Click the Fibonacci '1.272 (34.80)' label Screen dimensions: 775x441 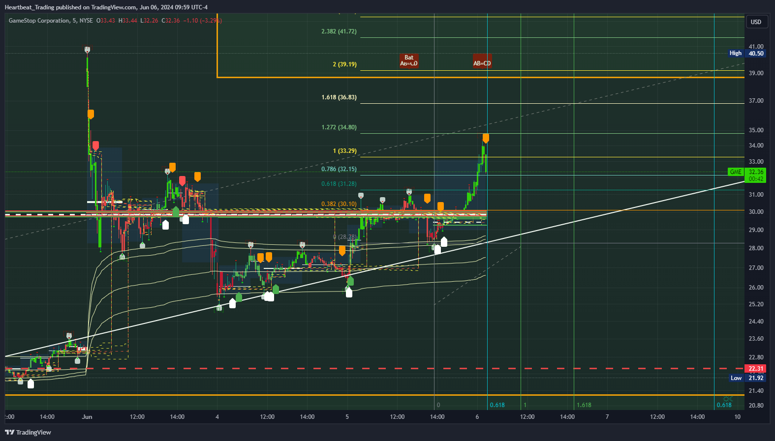click(339, 127)
